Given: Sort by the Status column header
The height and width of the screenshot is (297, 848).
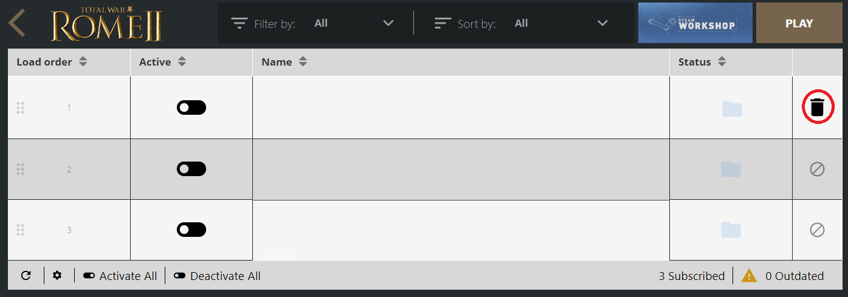Looking at the screenshot, I should 702,62.
